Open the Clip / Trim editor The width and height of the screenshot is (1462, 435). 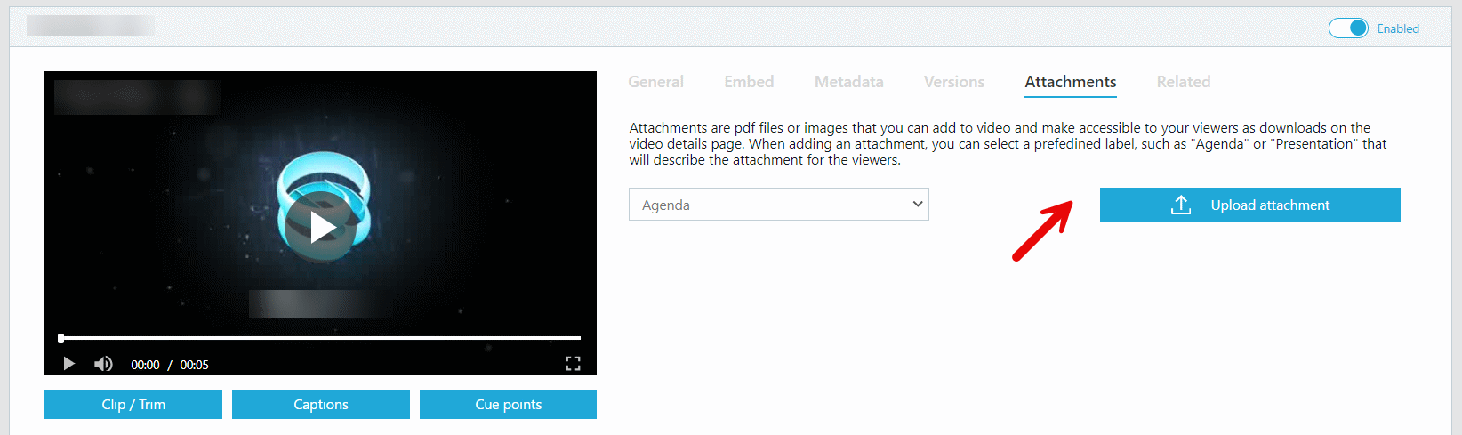(133, 404)
